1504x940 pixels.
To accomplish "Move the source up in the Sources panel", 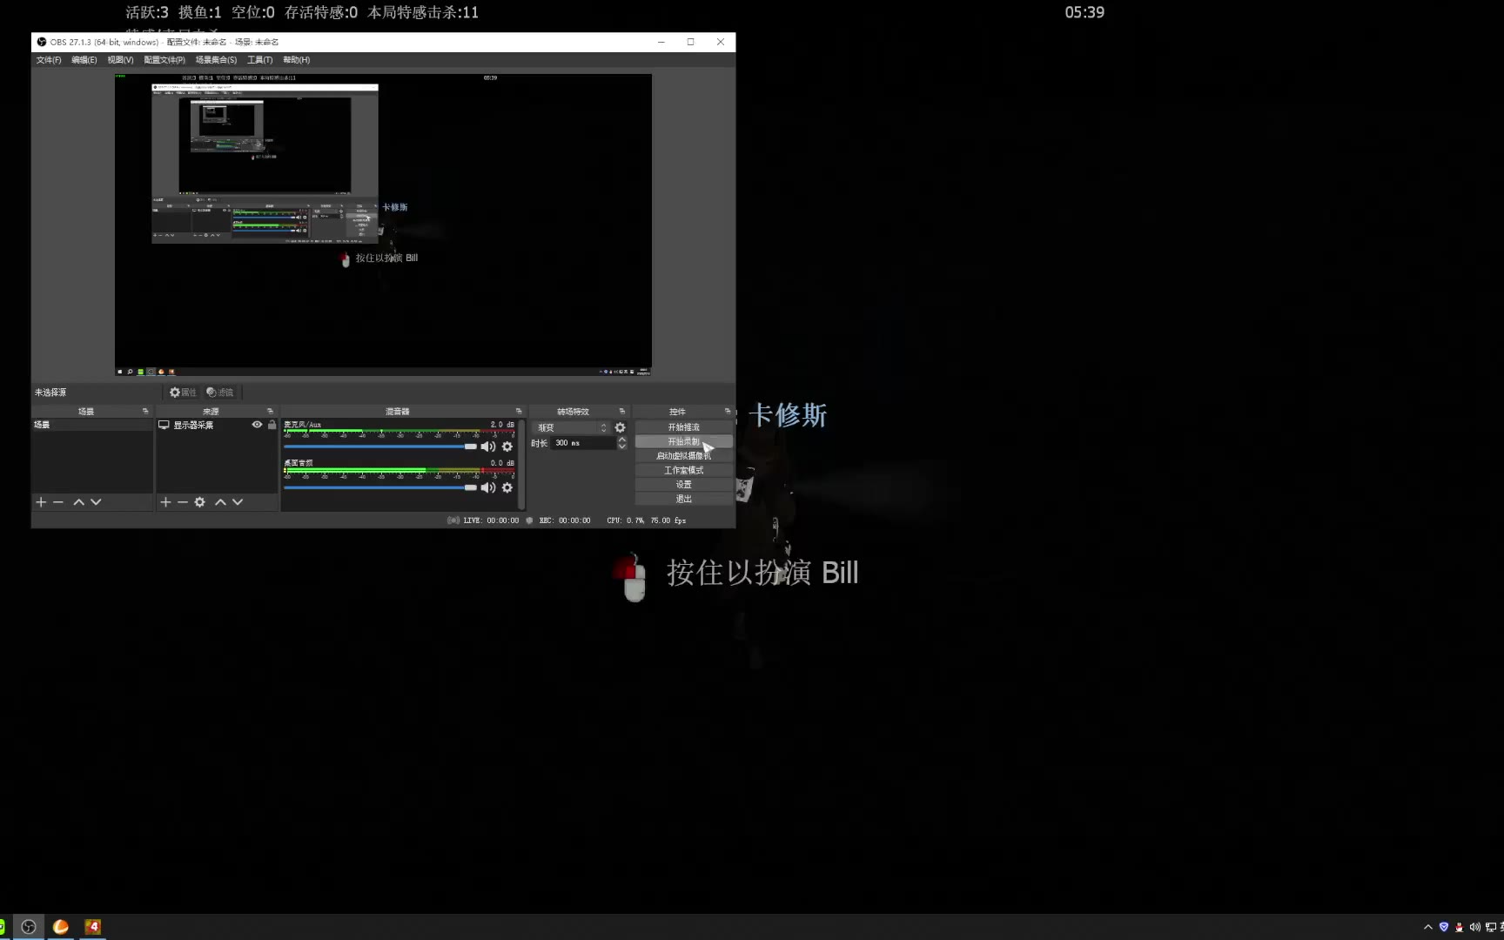I will coord(220,502).
